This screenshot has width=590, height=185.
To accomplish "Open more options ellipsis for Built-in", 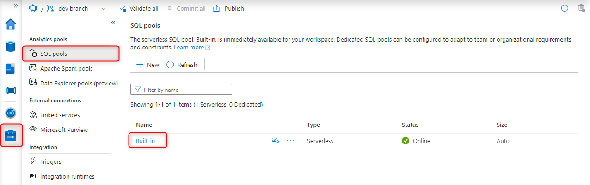I will (290, 141).
